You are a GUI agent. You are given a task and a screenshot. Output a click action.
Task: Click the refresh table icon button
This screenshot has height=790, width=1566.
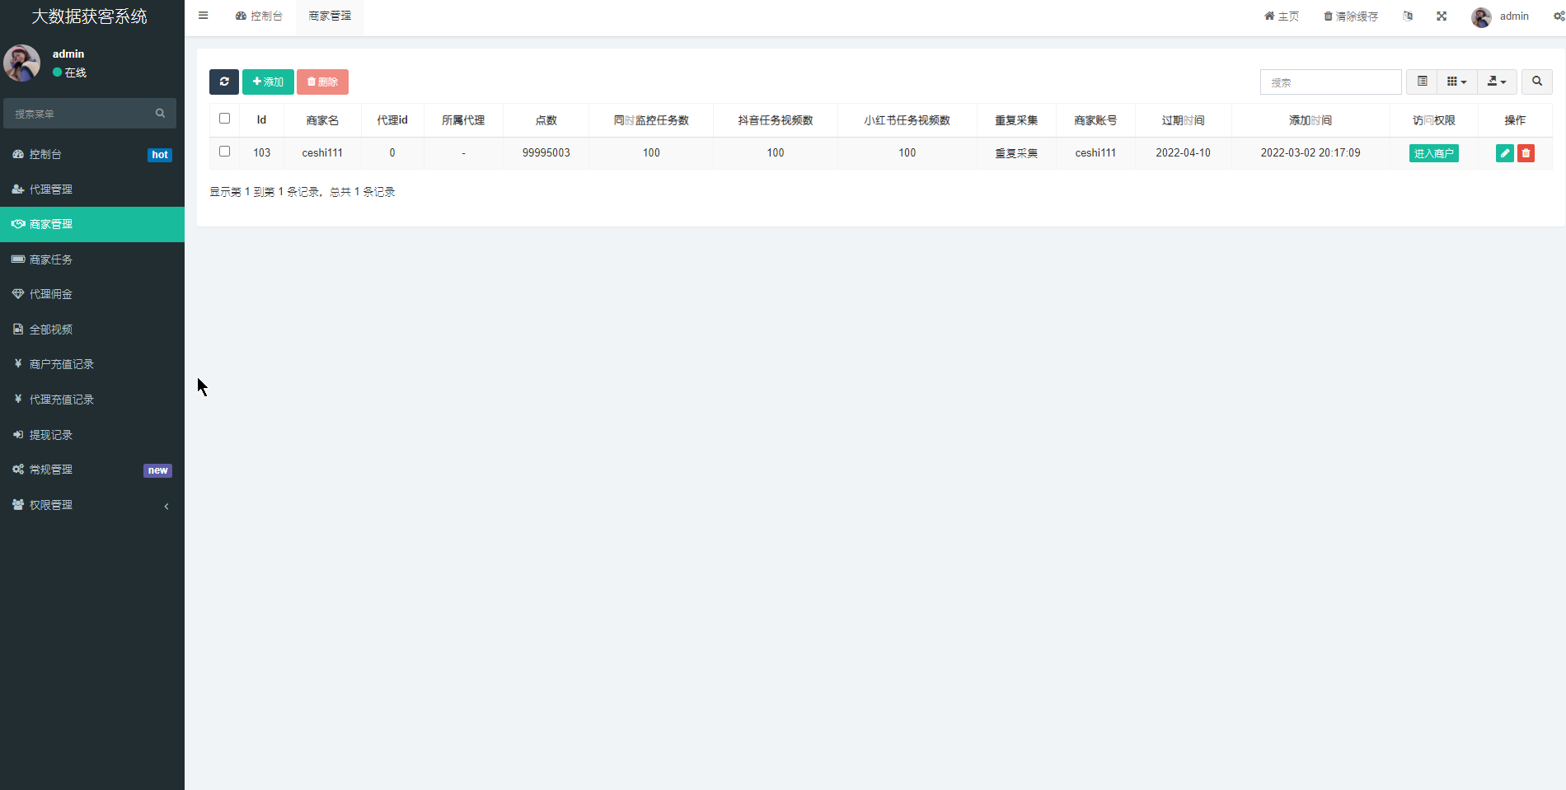tap(224, 82)
